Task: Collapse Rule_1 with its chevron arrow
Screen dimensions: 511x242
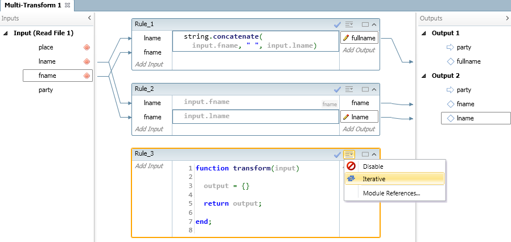Action: coord(373,24)
